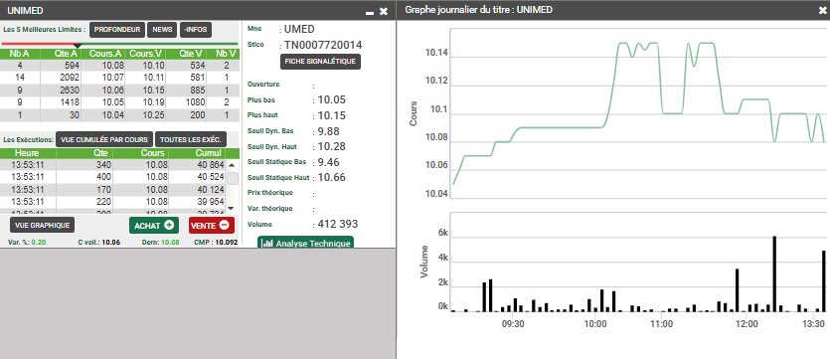Show TOUTES LES EXÉC. list
The image size is (830, 359).
pos(191,140)
